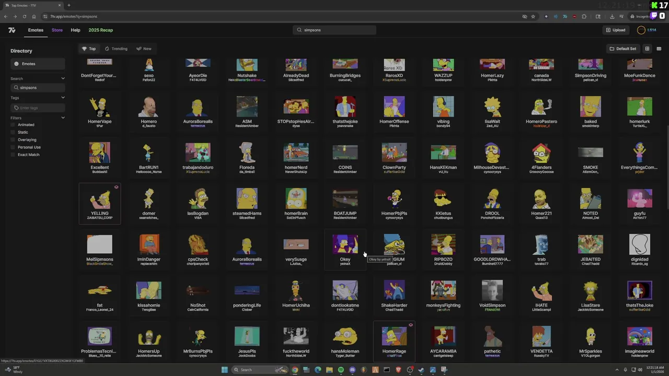
Task: Open the Help nav tab
Action: pyautogui.click(x=75, y=30)
